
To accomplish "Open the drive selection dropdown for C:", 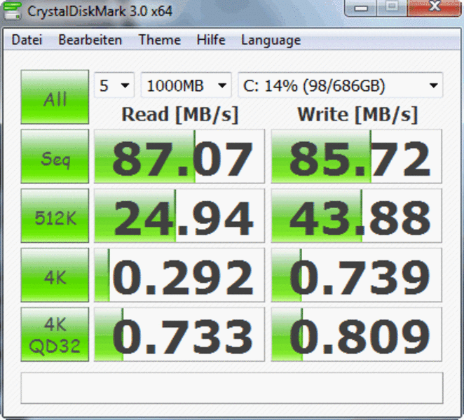I will point(341,85).
